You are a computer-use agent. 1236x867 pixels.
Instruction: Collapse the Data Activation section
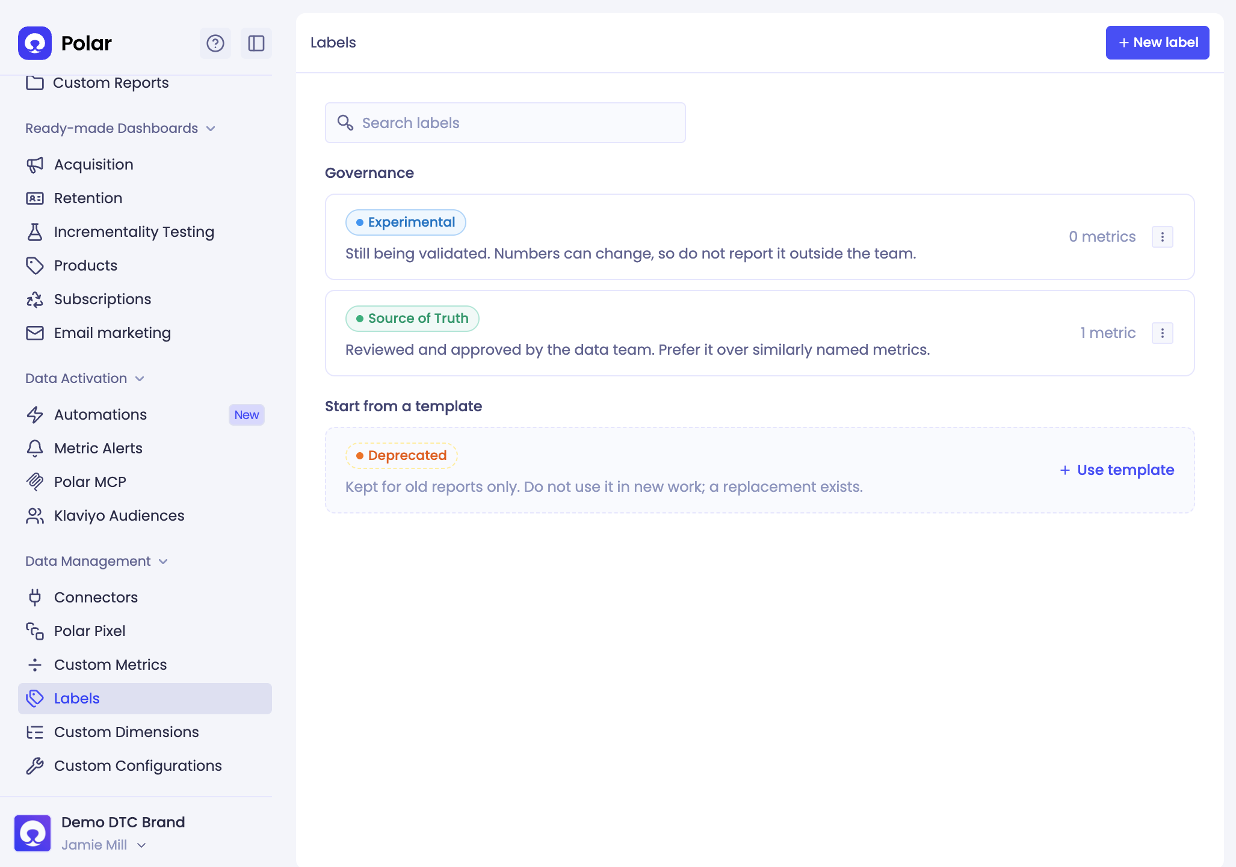tap(140, 379)
